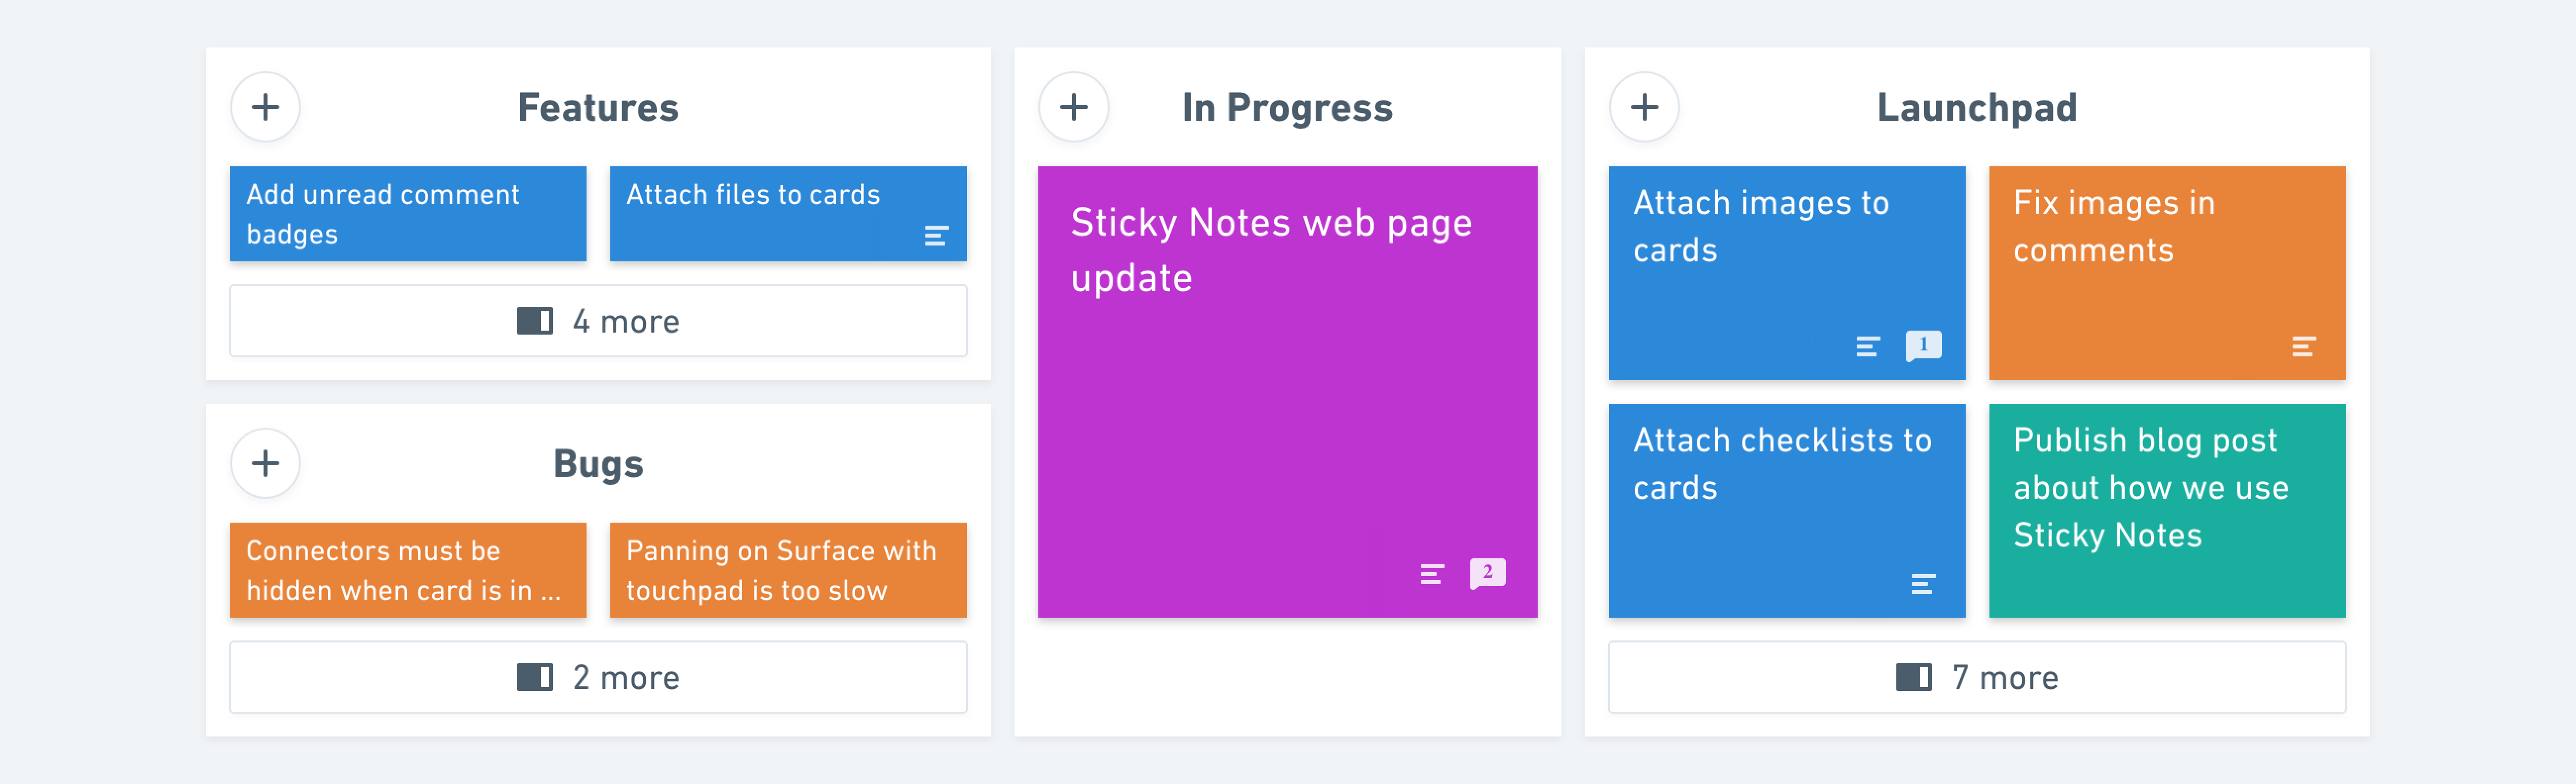Click the Features list title
Image resolution: width=2576 pixels, height=784 pixels.
(598, 108)
